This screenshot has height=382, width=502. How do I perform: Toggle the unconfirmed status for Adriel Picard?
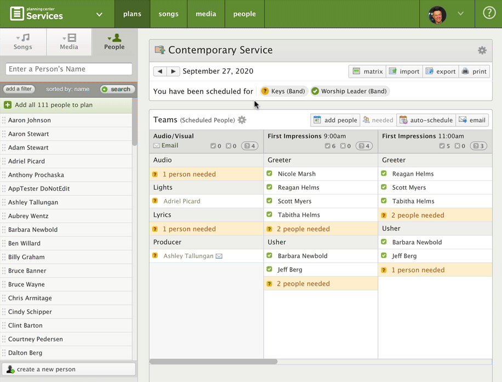tap(155, 201)
